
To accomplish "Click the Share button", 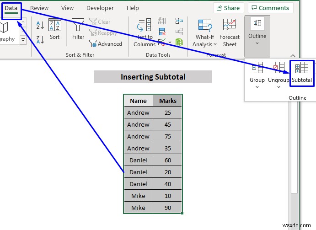I will [x=228, y=8].
